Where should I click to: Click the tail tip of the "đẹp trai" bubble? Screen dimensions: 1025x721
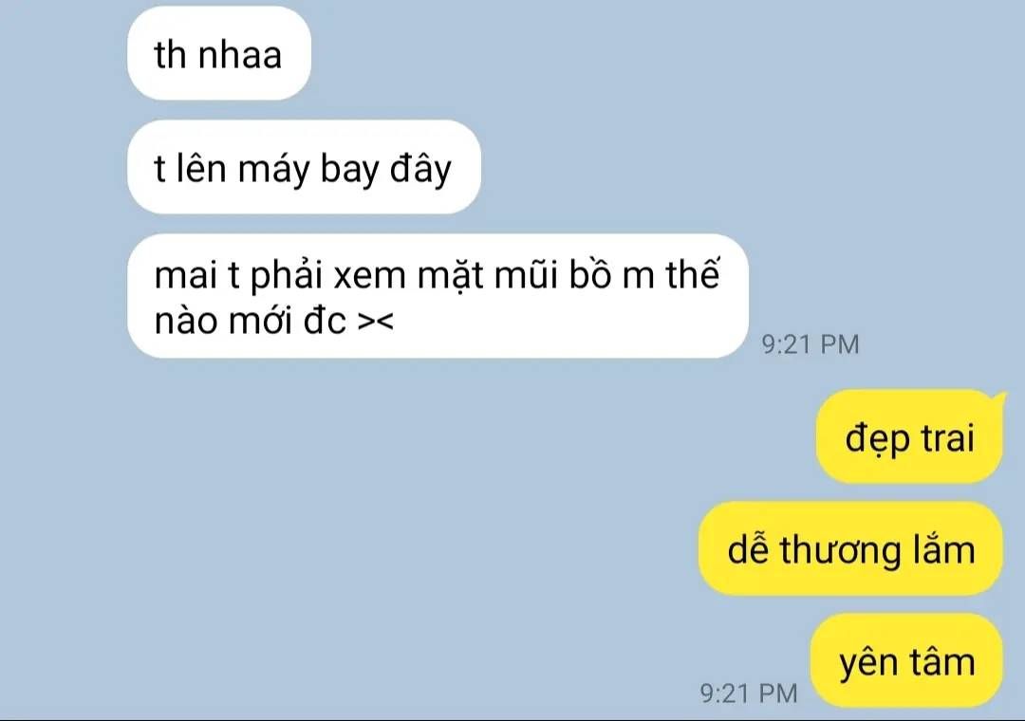1001,394
